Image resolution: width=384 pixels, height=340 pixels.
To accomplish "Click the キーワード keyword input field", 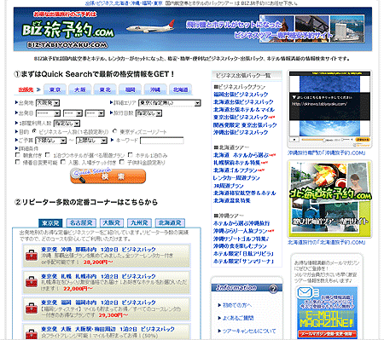I will point(162,141).
